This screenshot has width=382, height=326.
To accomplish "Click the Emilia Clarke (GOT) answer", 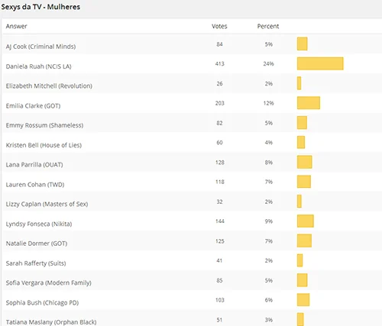I will [x=33, y=105].
